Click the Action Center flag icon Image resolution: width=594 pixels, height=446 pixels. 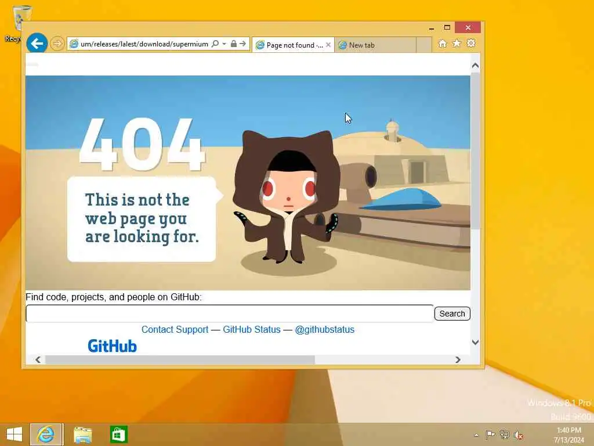pyautogui.click(x=490, y=434)
